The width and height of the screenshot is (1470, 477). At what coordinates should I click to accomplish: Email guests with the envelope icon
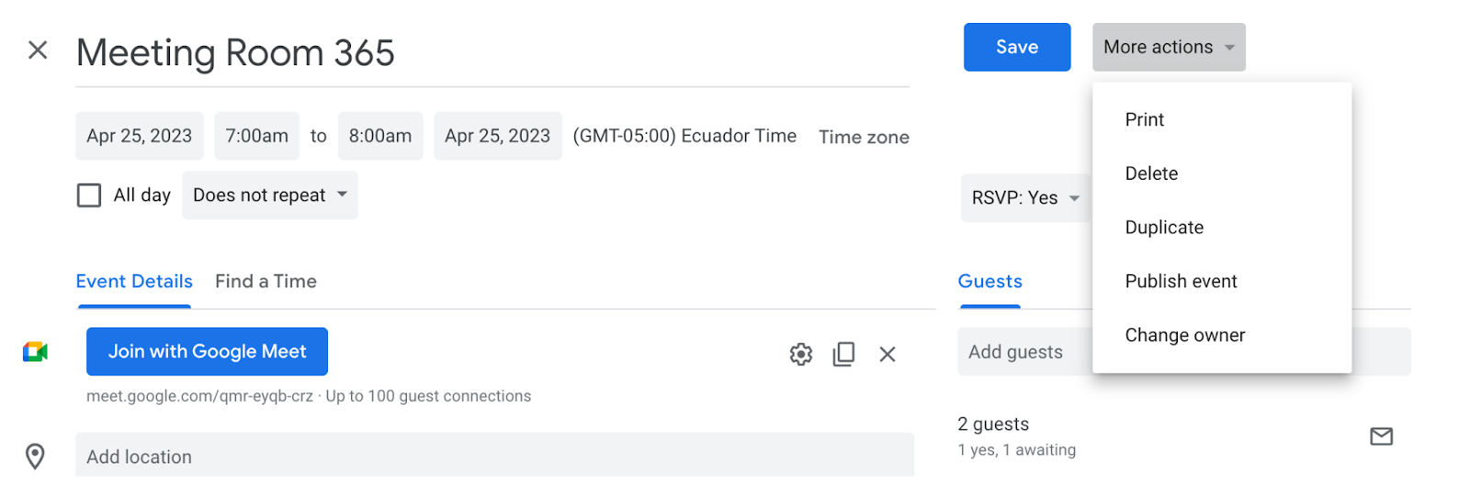(1381, 437)
